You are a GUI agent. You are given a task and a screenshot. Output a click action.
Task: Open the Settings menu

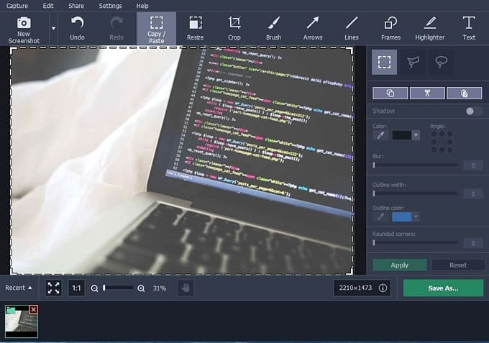[110, 5]
